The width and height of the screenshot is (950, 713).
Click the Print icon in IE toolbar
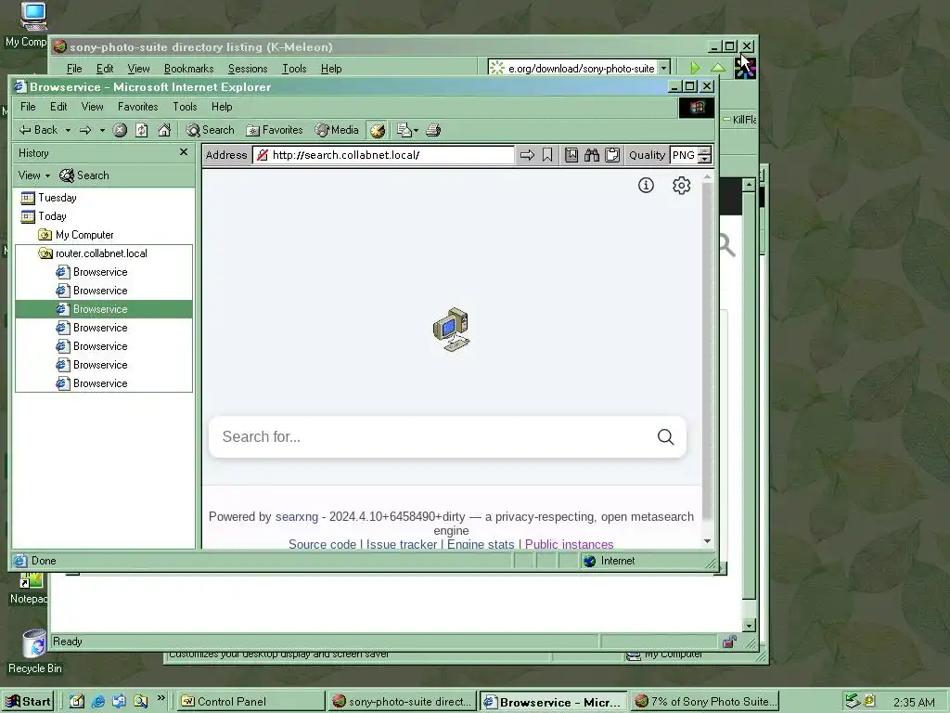tap(433, 130)
